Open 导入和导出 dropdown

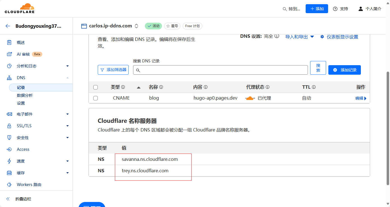(300, 37)
